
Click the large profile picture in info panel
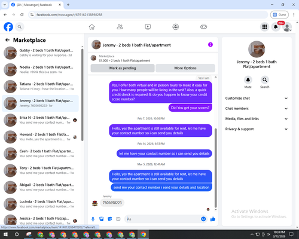click(257, 49)
